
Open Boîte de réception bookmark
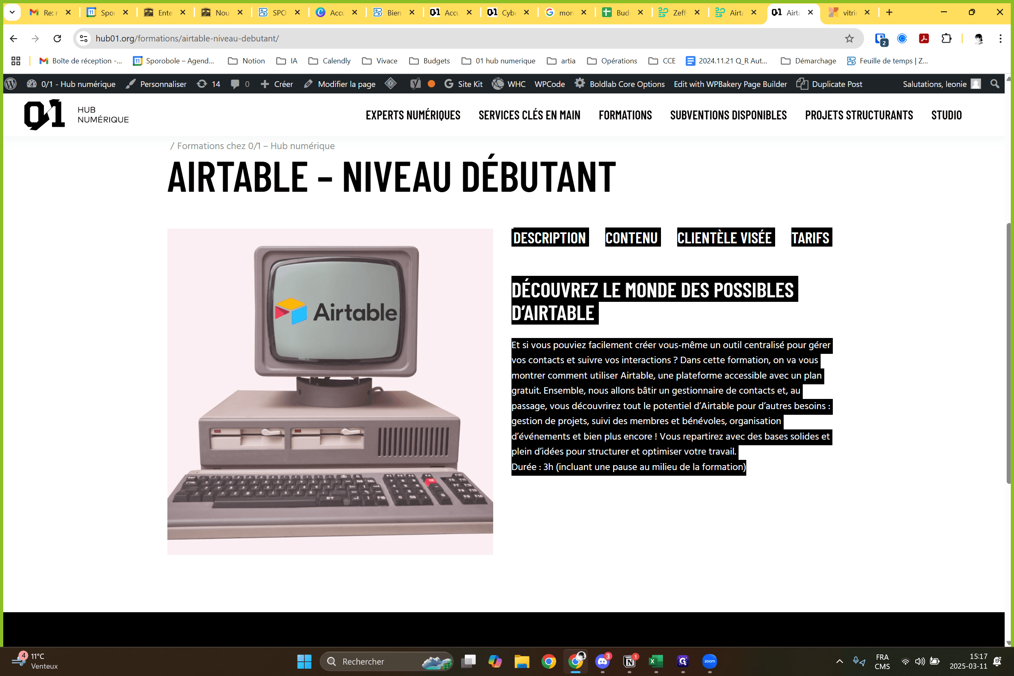pos(80,61)
